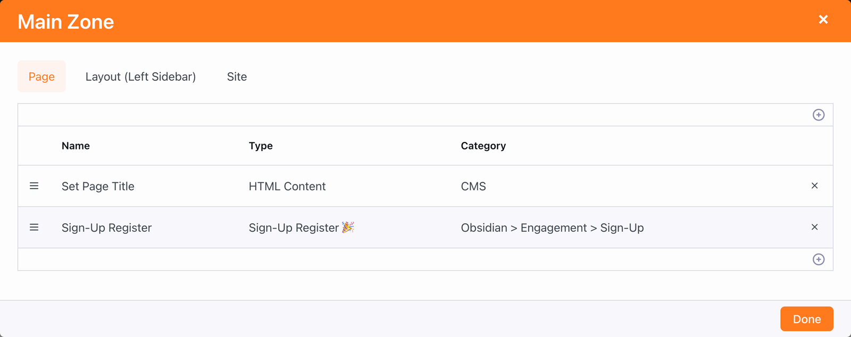Click the CMS category cell

point(473,187)
